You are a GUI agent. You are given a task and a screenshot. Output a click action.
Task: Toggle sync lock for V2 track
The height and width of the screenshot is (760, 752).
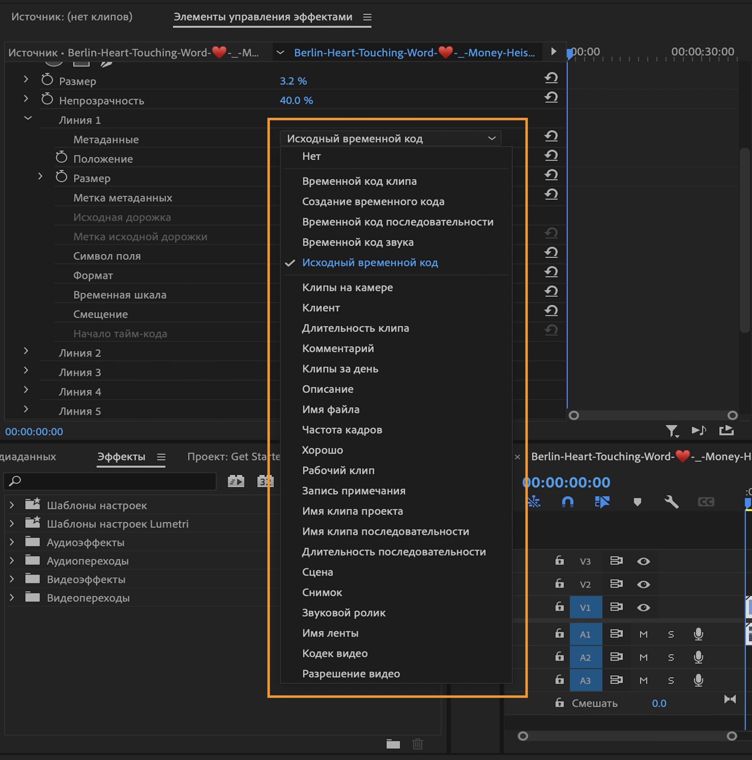click(616, 584)
